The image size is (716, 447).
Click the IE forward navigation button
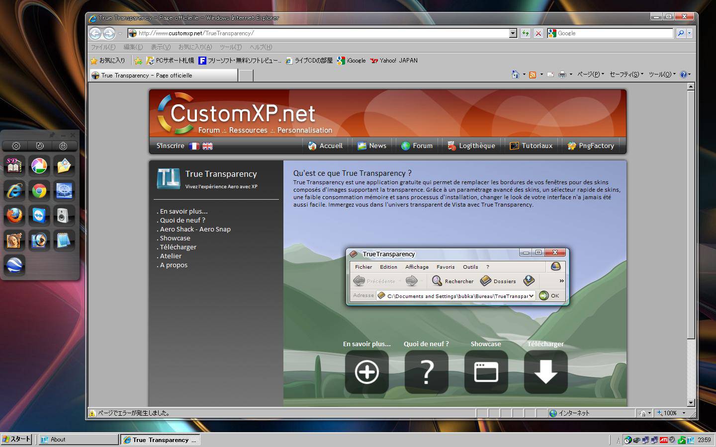[109, 33]
